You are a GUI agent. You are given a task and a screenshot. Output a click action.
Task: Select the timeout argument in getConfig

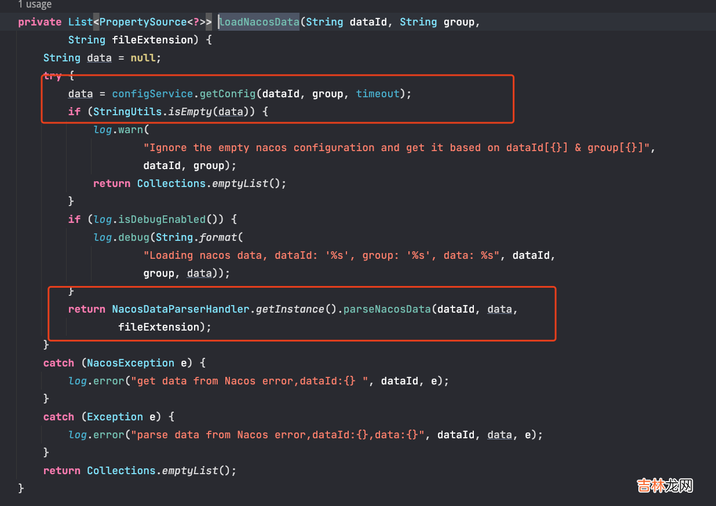pos(378,94)
